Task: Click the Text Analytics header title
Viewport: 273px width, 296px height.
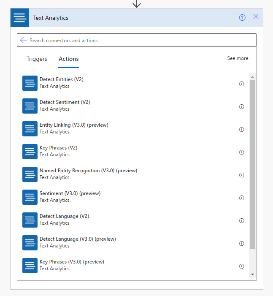Action: [51, 18]
